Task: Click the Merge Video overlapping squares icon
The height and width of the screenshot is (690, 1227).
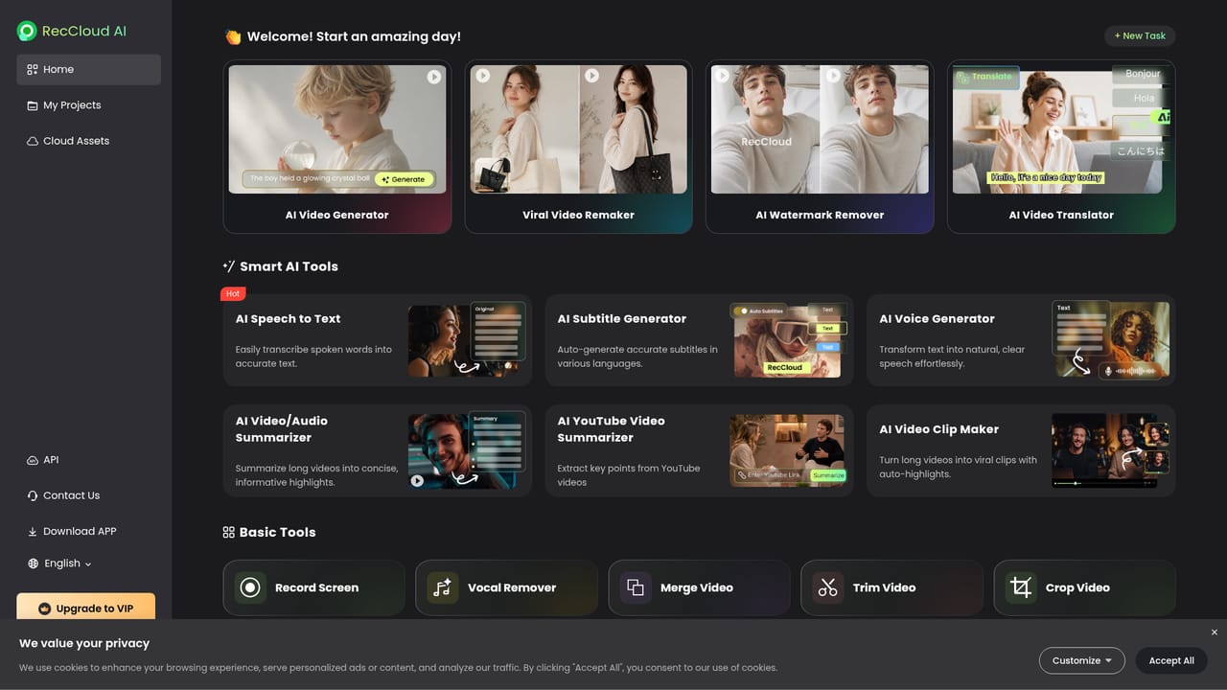Action: click(x=636, y=587)
